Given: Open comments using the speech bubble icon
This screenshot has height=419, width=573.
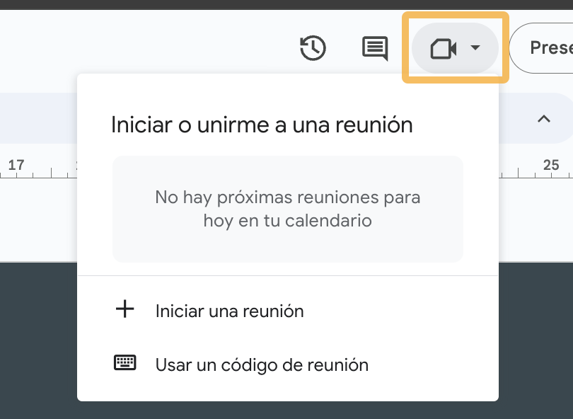Looking at the screenshot, I should click(374, 48).
